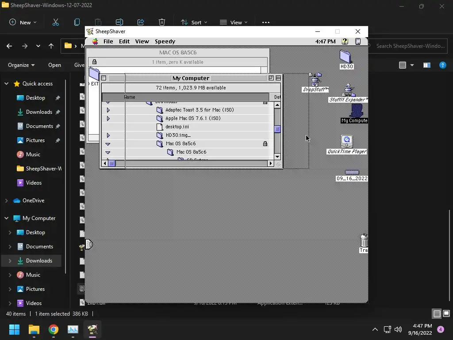The height and width of the screenshot is (340, 453).
Task: Click the Control Strip tab at desktop edge
Action: pos(88,244)
